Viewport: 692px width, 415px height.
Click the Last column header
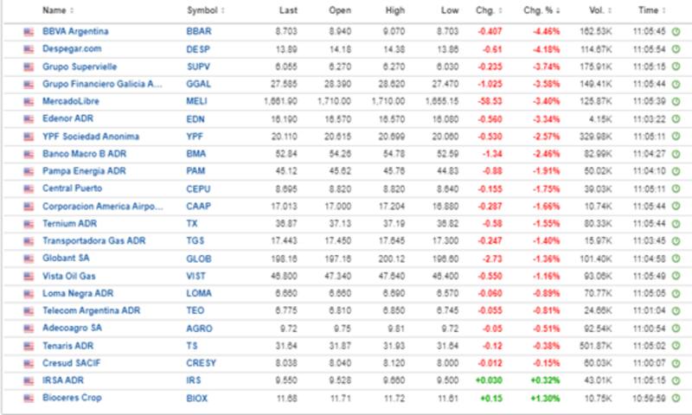click(289, 10)
